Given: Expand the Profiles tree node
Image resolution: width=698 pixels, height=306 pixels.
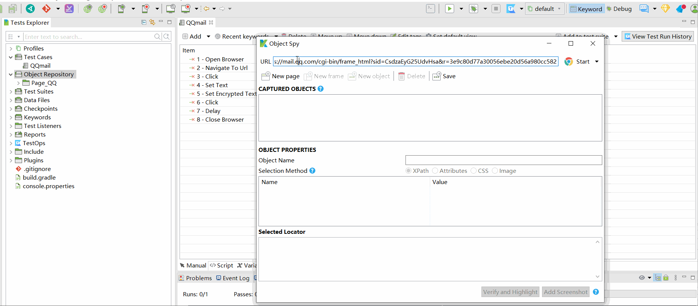Looking at the screenshot, I should point(11,49).
